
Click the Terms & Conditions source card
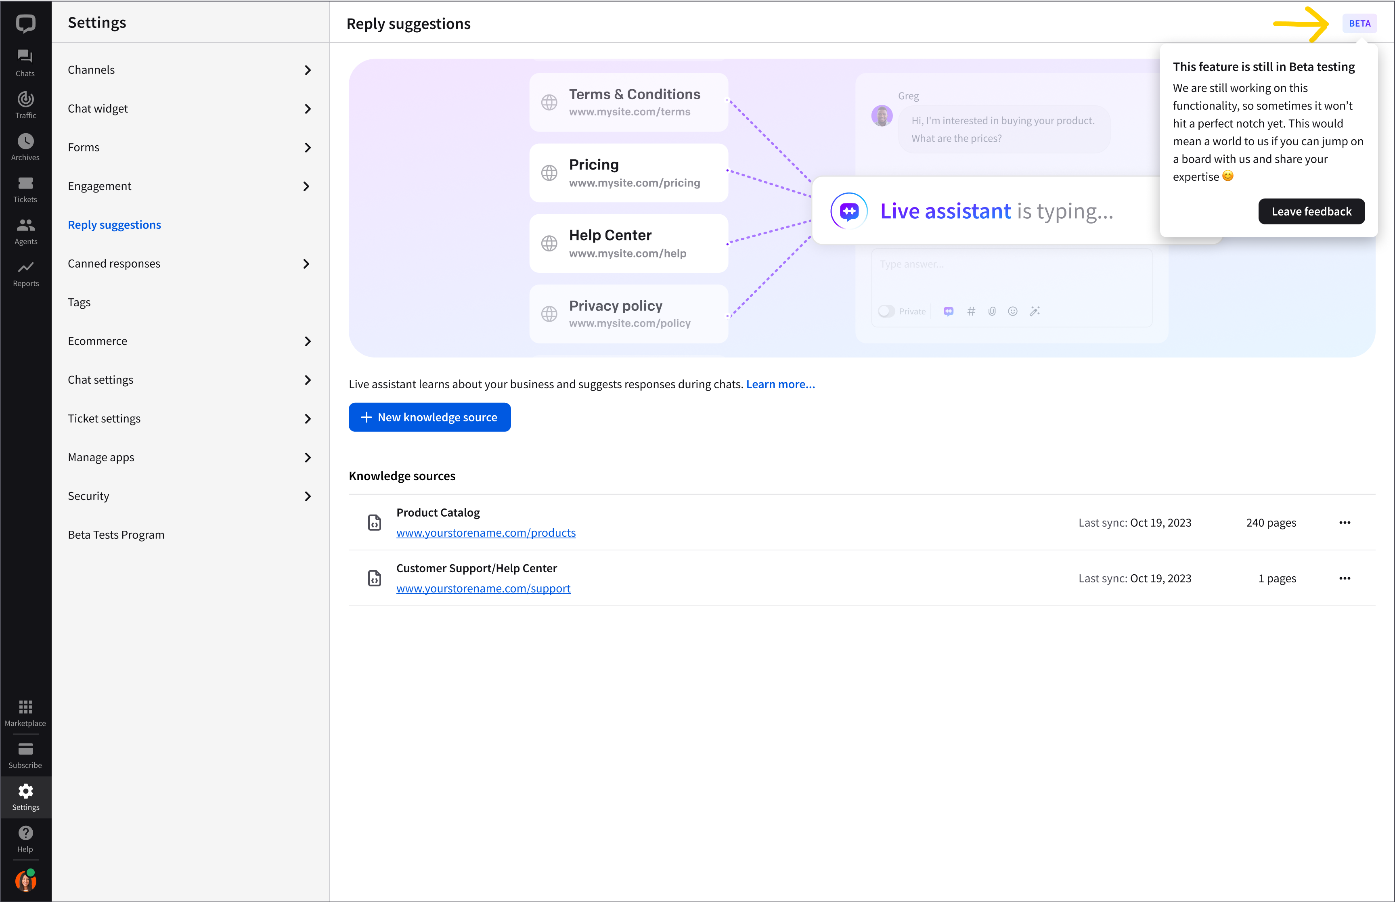[628, 103]
